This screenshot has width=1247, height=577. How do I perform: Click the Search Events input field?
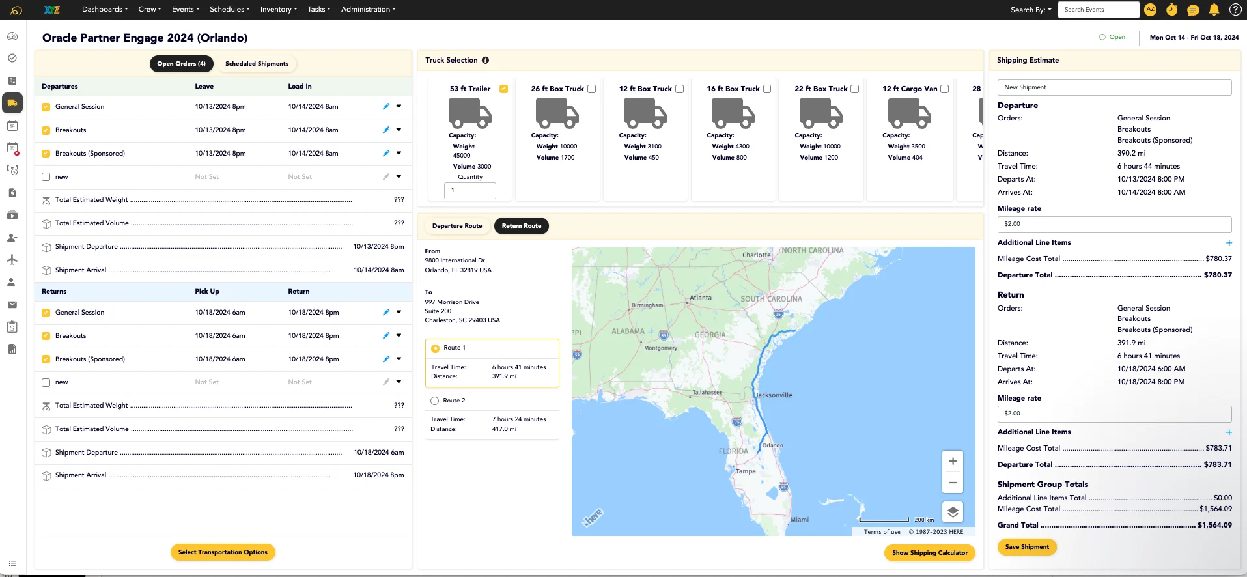pos(1098,10)
